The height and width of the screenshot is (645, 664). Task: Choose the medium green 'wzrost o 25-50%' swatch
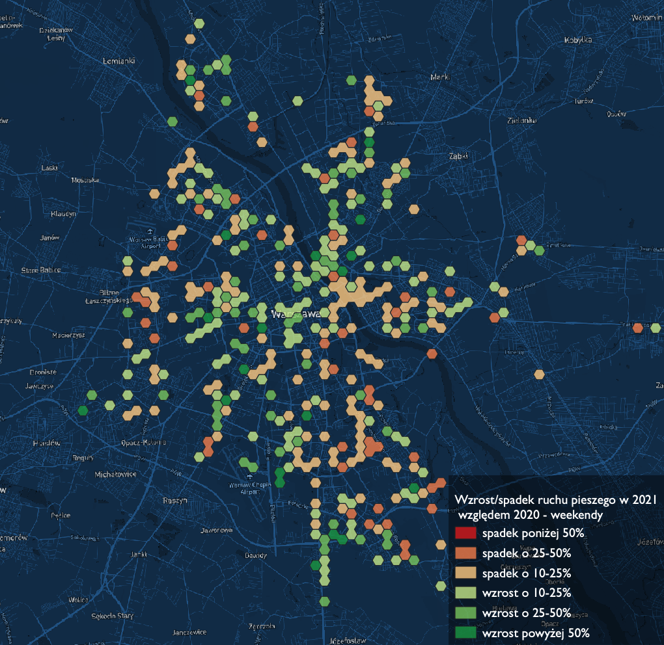click(x=467, y=613)
